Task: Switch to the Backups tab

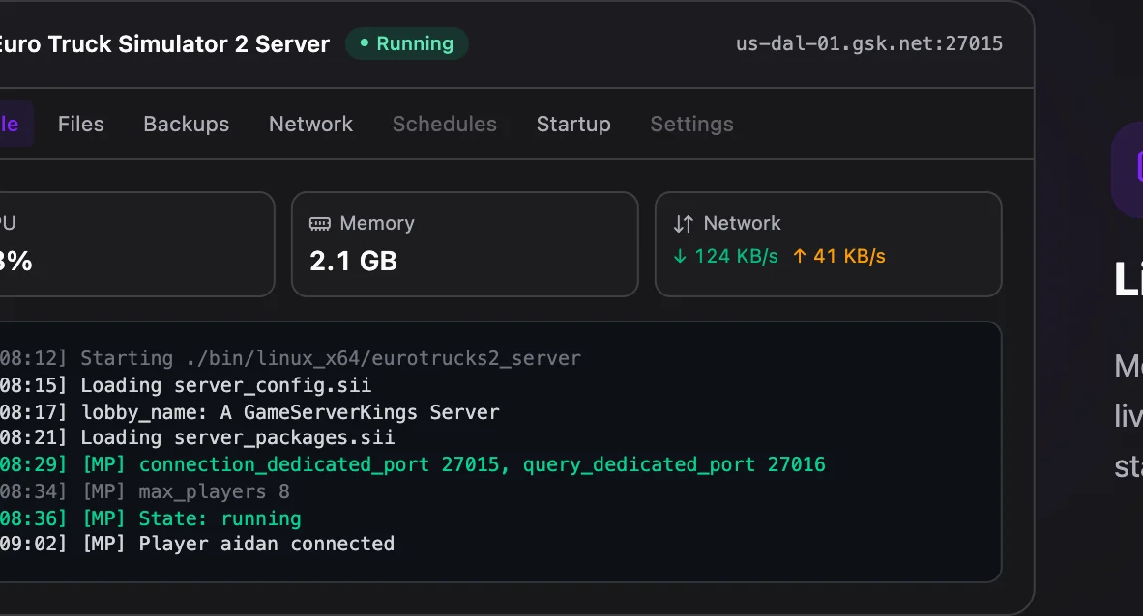Action: click(x=186, y=124)
